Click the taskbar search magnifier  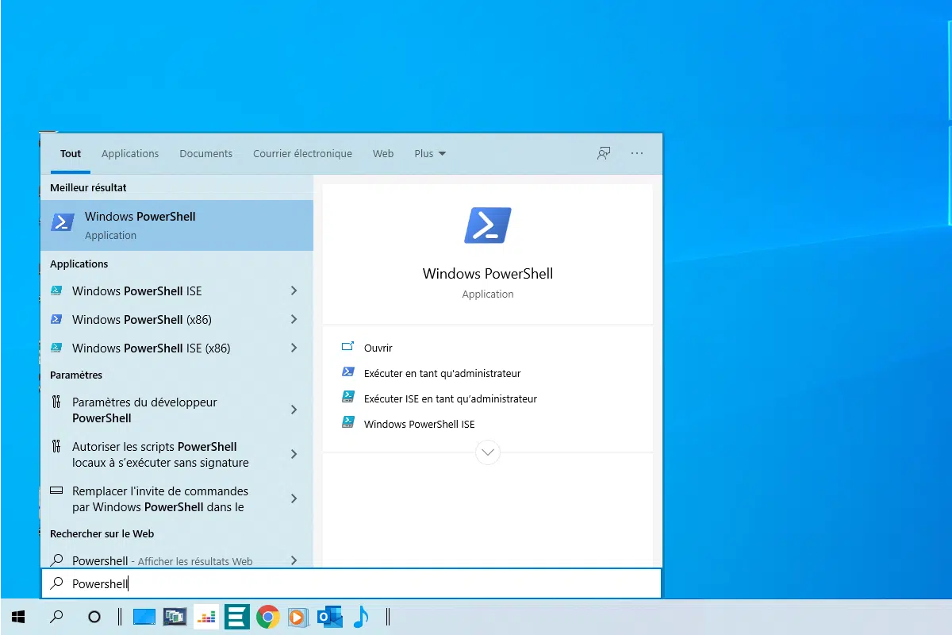click(x=56, y=616)
